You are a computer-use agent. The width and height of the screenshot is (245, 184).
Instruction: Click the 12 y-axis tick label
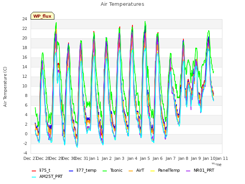point(24,77)
